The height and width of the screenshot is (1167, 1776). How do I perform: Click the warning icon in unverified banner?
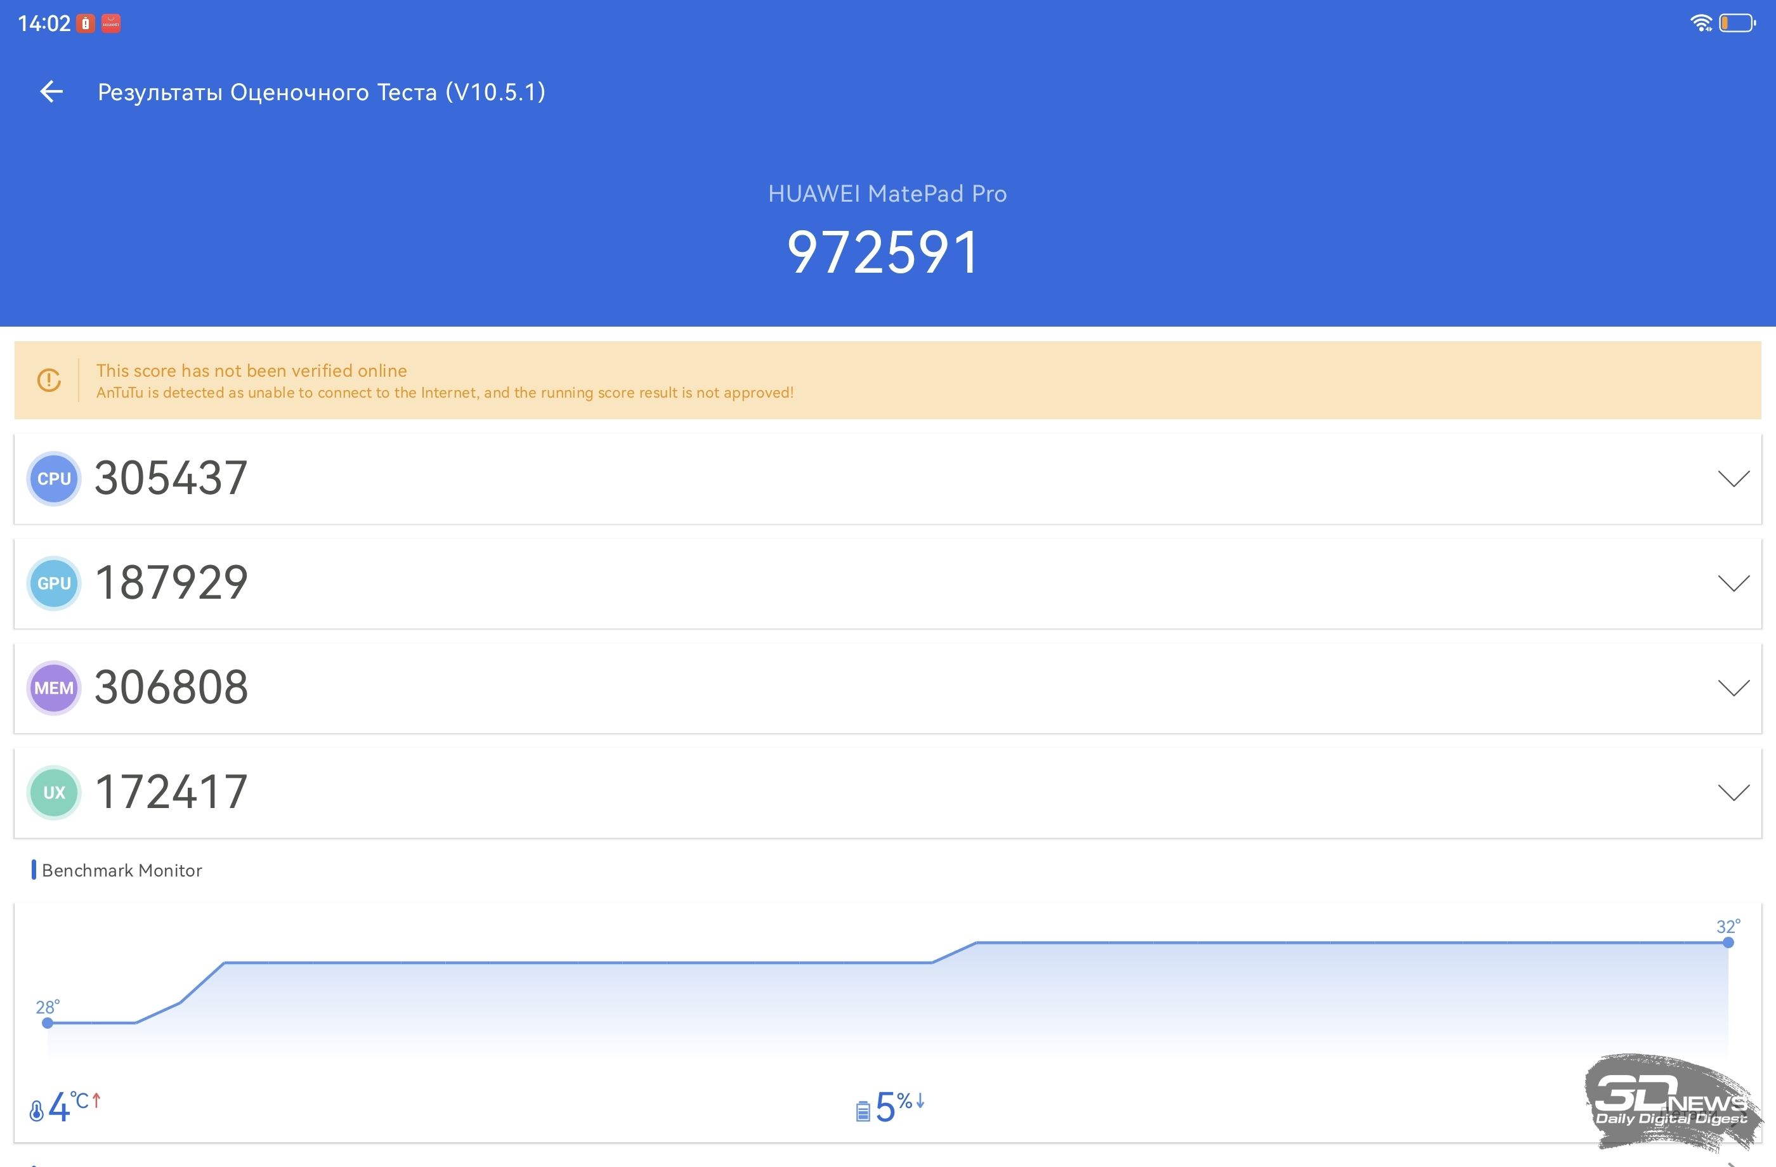[49, 381]
